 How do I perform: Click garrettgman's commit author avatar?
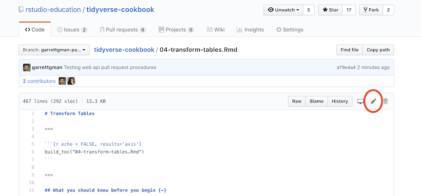coord(27,67)
